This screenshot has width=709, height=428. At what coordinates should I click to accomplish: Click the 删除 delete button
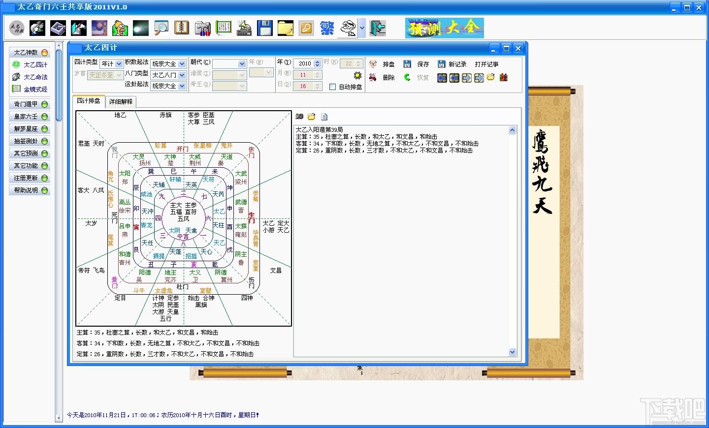click(382, 78)
